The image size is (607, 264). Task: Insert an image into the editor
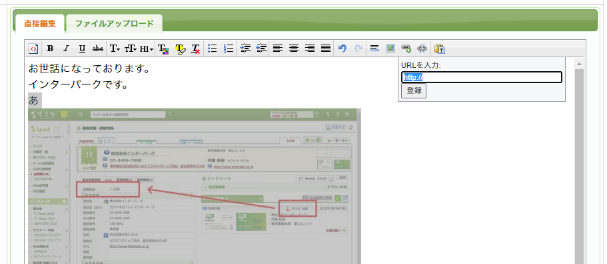(x=390, y=49)
